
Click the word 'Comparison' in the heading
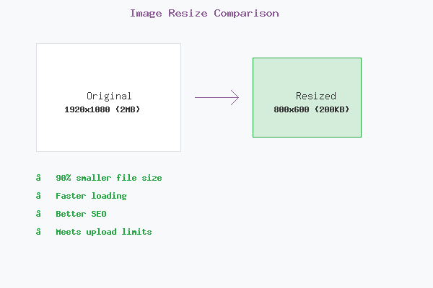(246, 13)
